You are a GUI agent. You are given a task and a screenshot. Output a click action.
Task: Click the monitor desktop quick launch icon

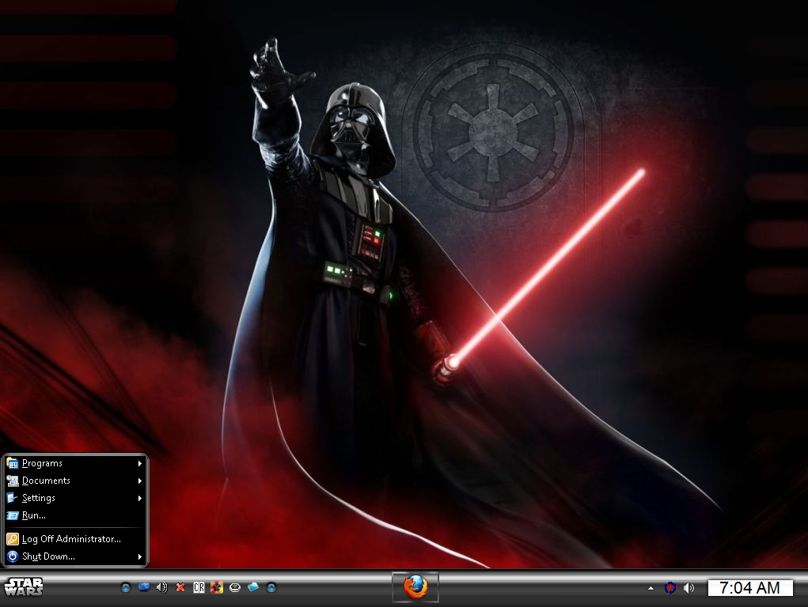144,587
